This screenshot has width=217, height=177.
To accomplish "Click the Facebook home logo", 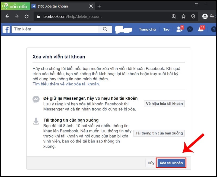I will coord(5,29).
